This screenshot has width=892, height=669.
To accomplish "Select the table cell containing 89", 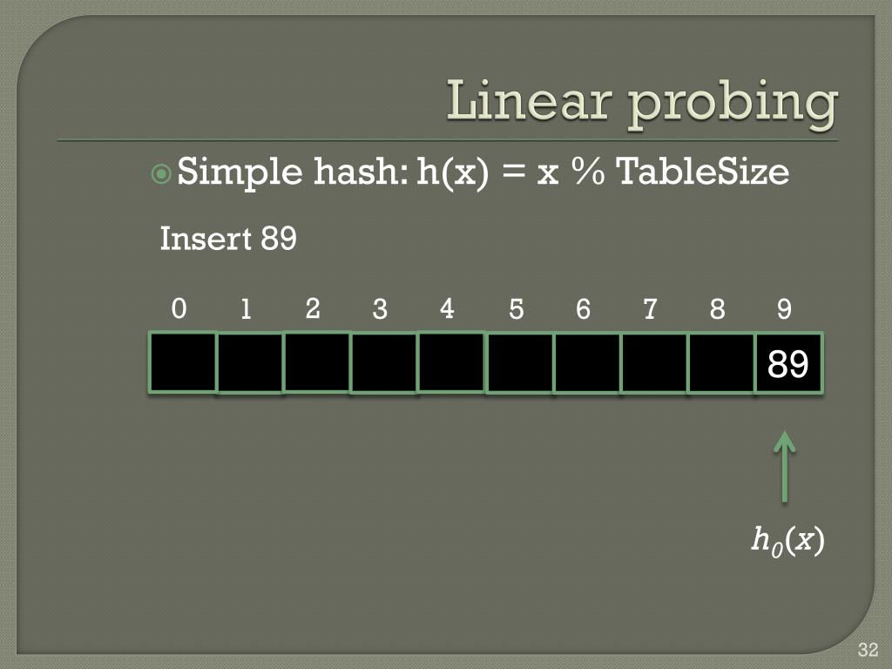I will pyautogui.click(x=789, y=363).
